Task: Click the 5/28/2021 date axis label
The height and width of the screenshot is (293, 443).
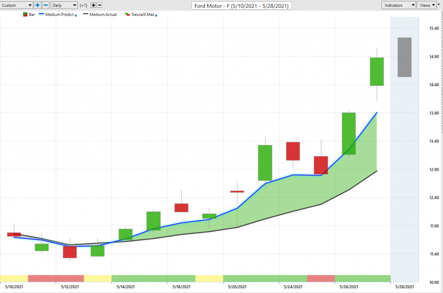Action: point(404,287)
